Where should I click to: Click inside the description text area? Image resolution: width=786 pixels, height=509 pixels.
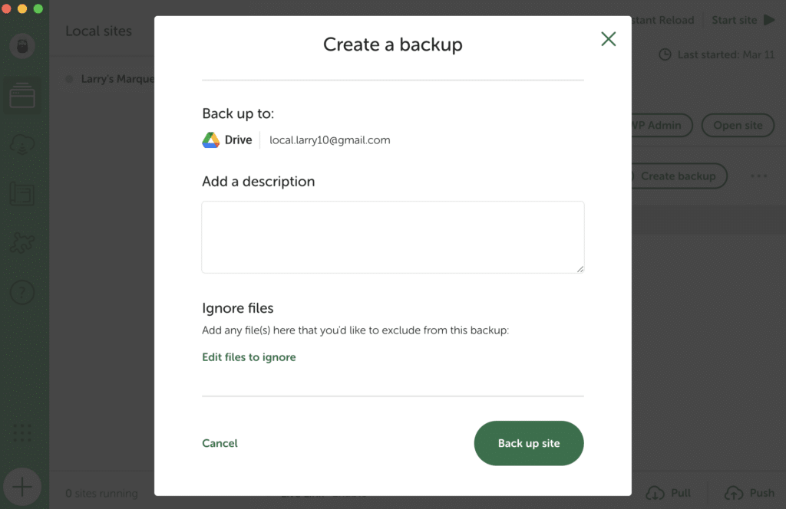click(392, 237)
